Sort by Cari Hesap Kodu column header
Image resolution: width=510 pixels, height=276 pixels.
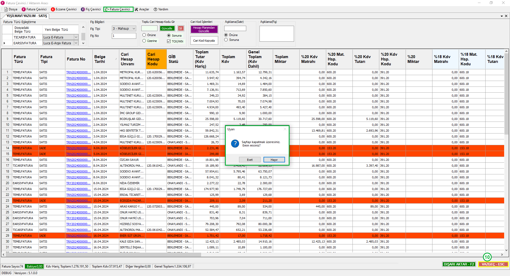pyautogui.click(x=156, y=59)
